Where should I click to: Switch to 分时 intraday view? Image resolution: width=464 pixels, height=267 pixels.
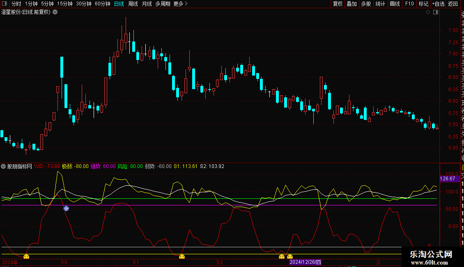pos(16,4)
